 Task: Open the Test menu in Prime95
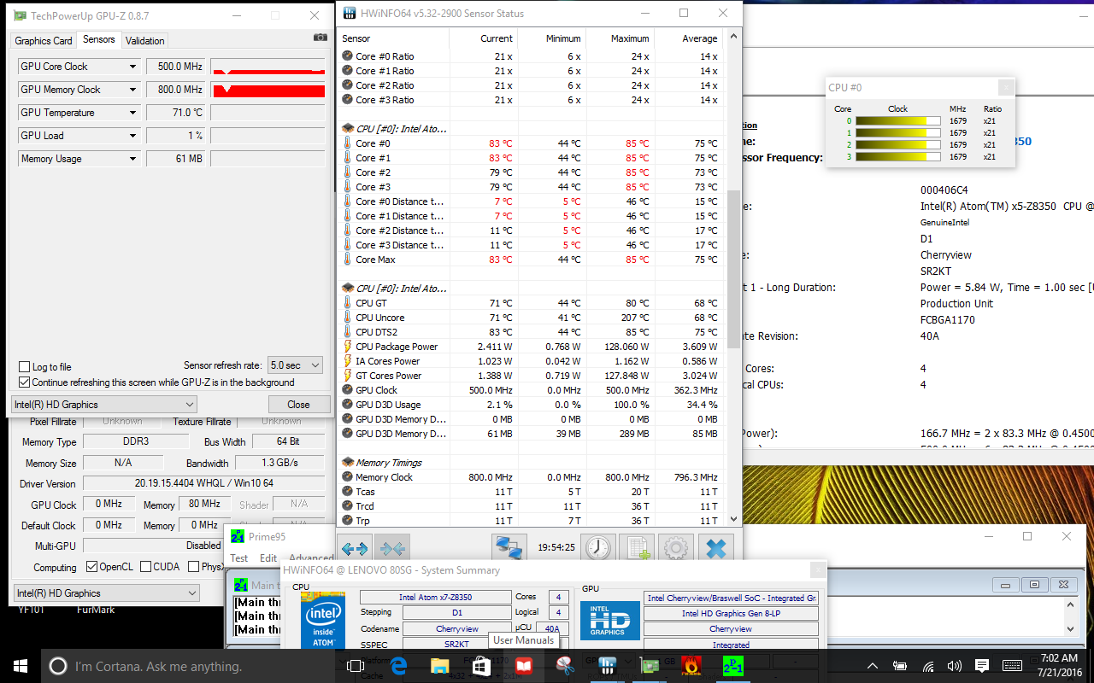239,558
